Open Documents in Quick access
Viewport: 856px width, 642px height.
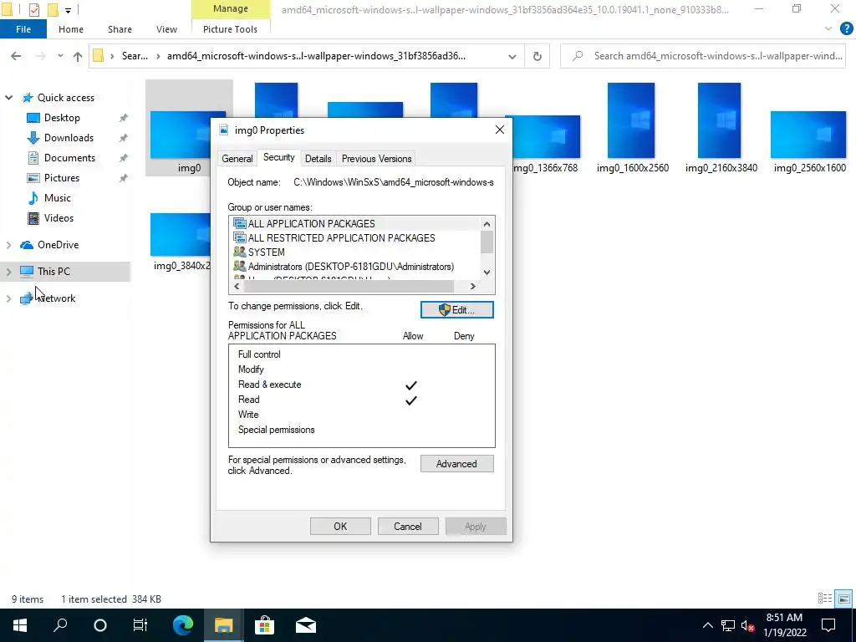point(69,158)
